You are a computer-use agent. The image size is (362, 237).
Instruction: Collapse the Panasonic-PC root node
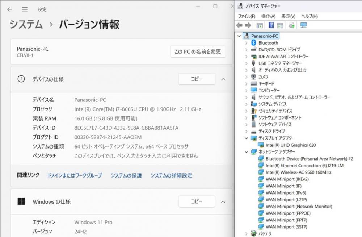click(x=239, y=36)
